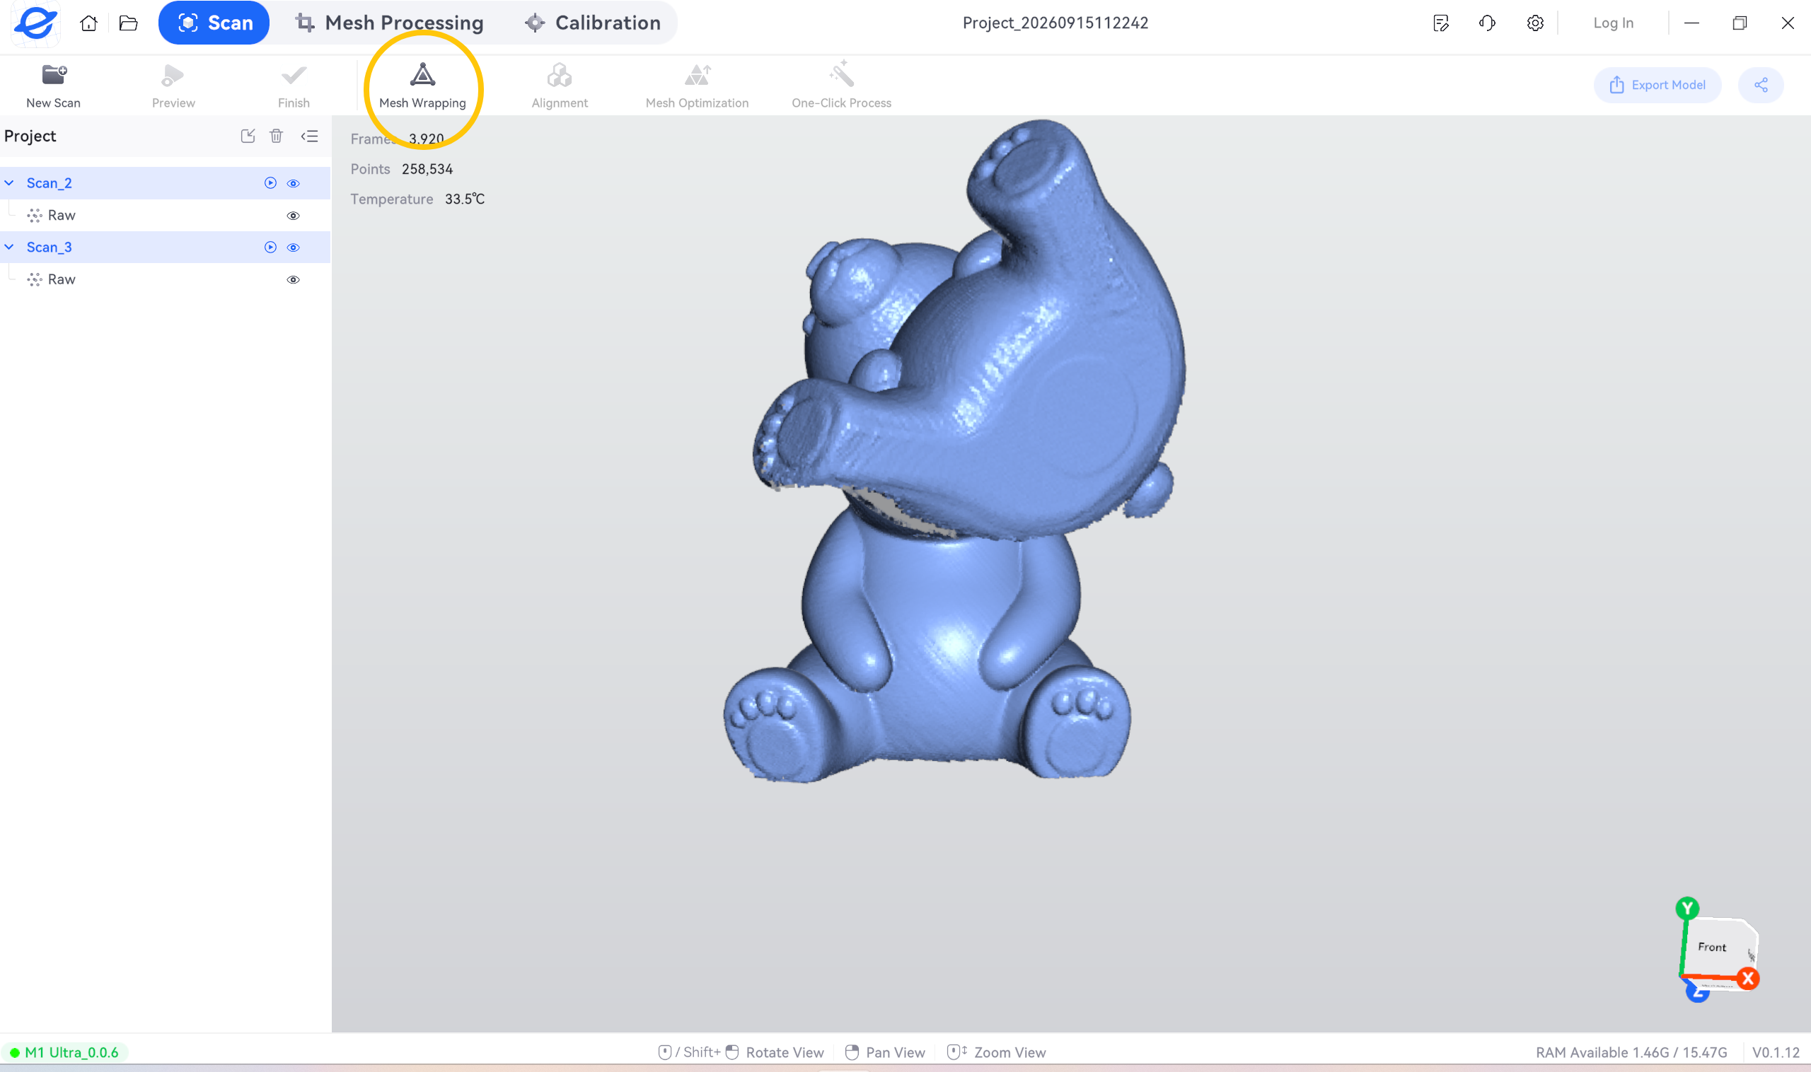The height and width of the screenshot is (1072, 1811).
Task: Start Mesh Wrapping
Action: 423,86
